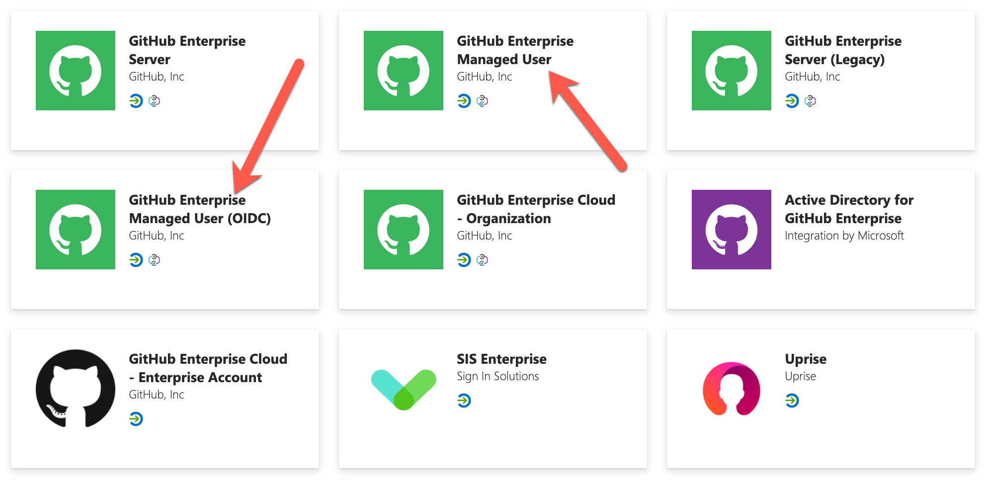Open the GitHub Enterprise Server (Legacy) title

coord(843,50)
